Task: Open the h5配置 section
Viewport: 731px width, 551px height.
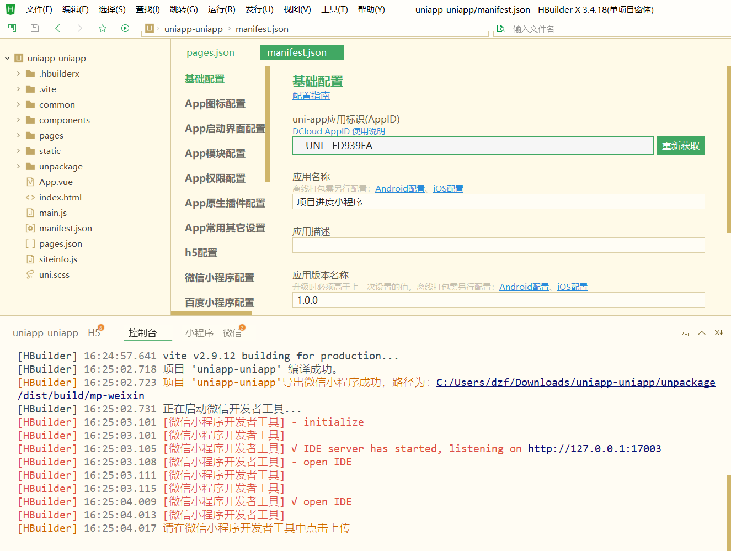Action: (201, 253)
